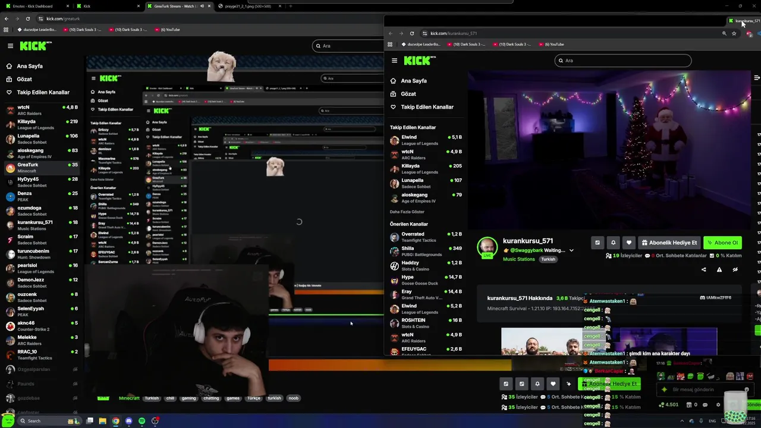Go back in the kurankursu_571 browser window

click(x=391, y=33)
